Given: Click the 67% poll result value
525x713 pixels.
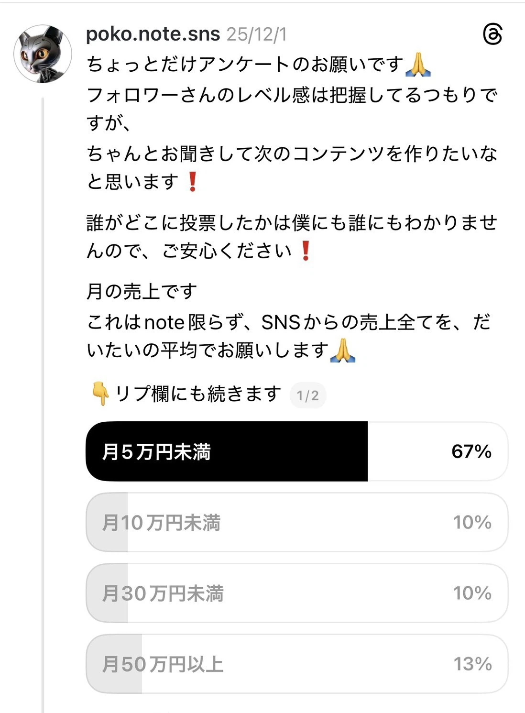Looking at the screenshot, I should click(x=471, y=451).
